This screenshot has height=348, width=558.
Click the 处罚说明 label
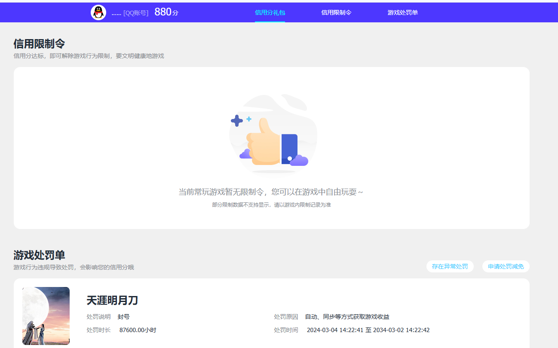[x=98, y=317]
